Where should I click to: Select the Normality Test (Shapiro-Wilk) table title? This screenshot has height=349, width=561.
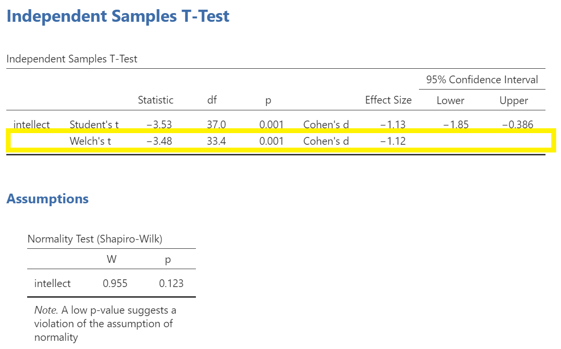click(95, 239)
